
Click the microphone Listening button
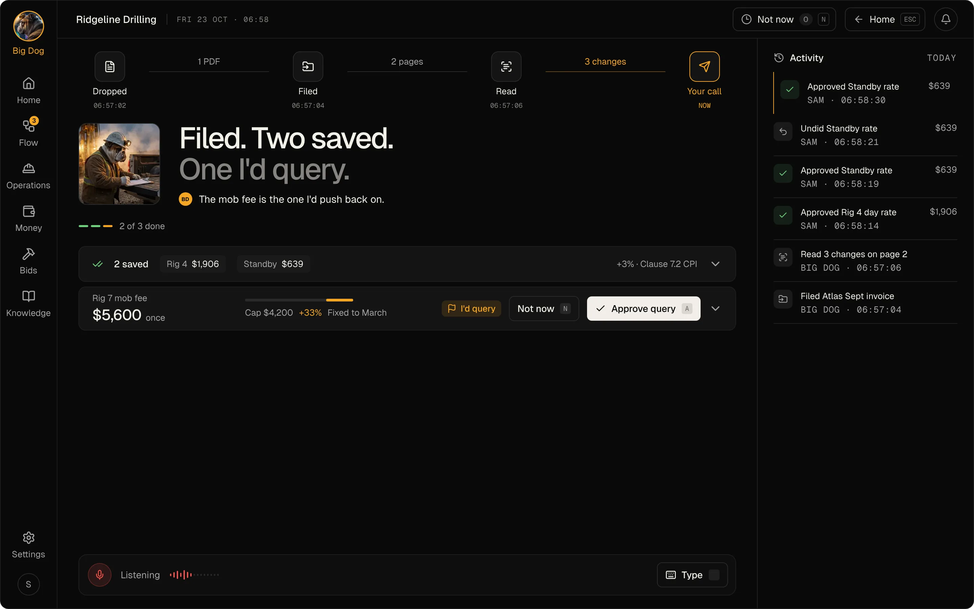(99, 575)
